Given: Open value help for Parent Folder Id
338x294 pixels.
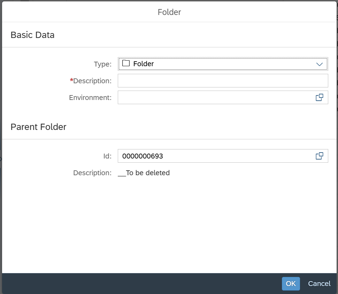Looking at the screenshot, I should 319,156.
